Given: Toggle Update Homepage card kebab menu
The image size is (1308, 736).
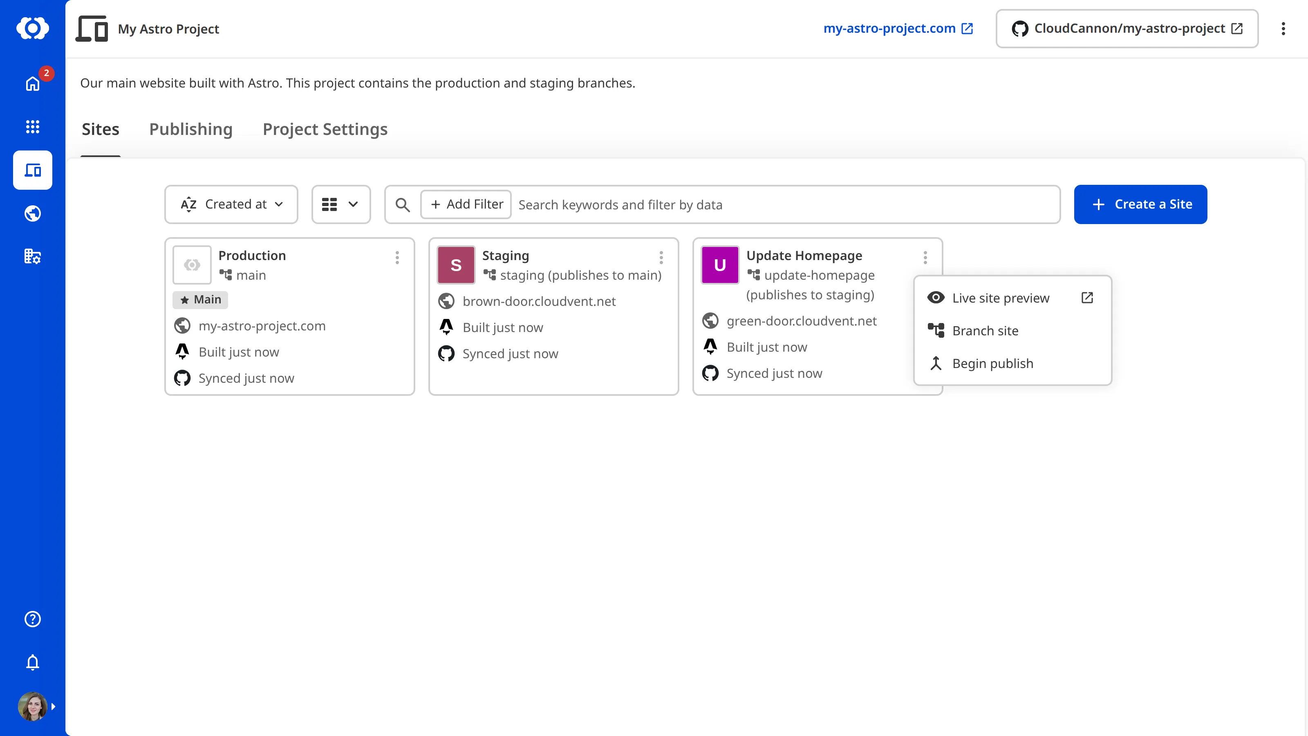Looking at the screenshot, I should (925, 258).
